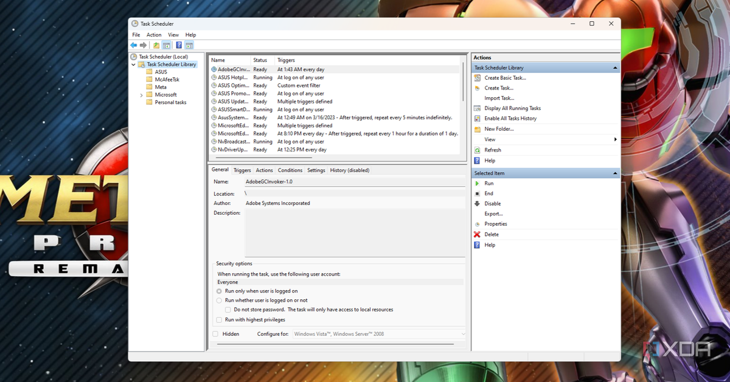The width and height of the screenshot is (730, 382).
Task: Click the New Folder icon
Action: tap(478, 129)
